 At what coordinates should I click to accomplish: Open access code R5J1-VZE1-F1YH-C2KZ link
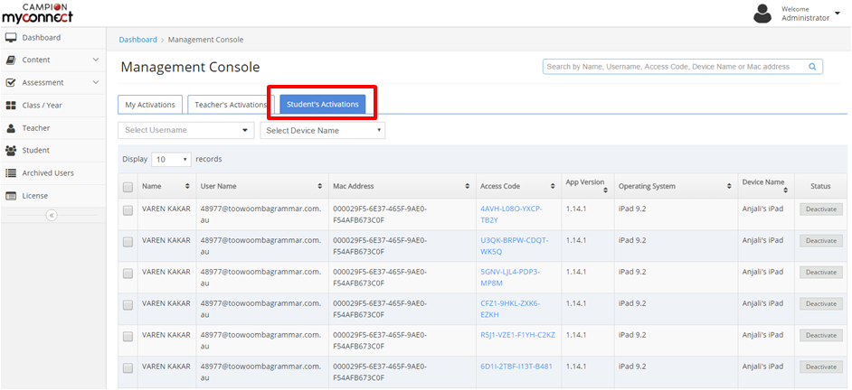[518, 335]
